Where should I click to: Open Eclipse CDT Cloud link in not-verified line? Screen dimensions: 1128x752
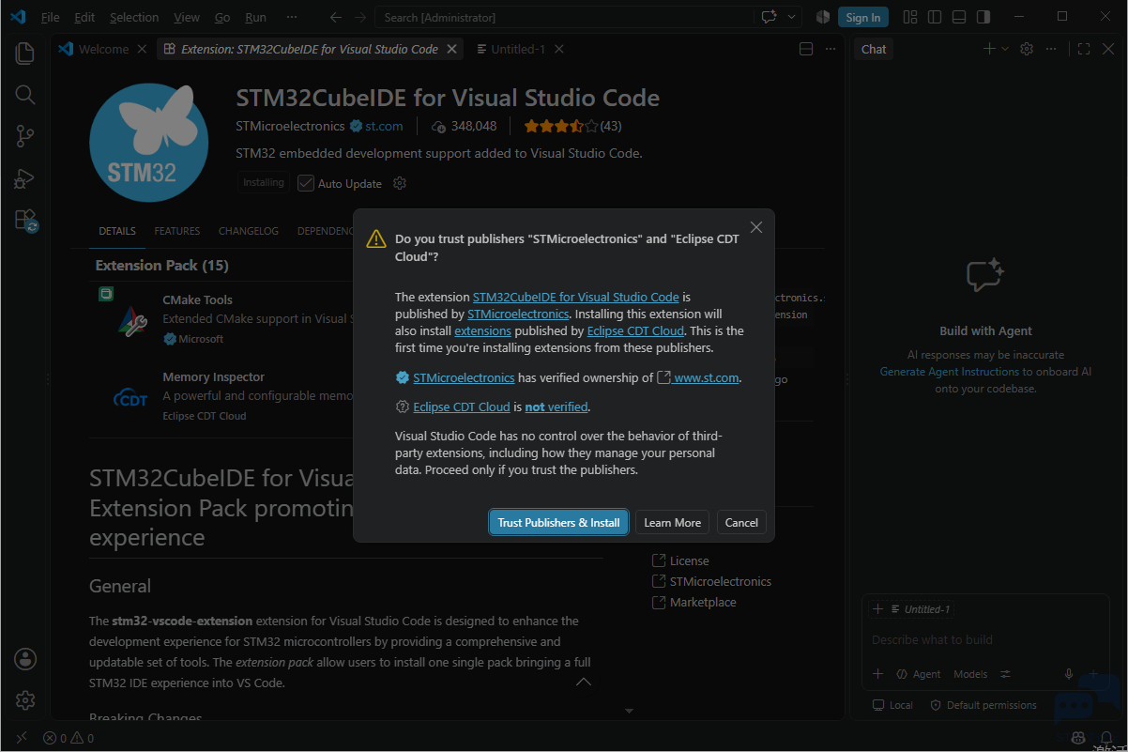click(x=462, y=407)
